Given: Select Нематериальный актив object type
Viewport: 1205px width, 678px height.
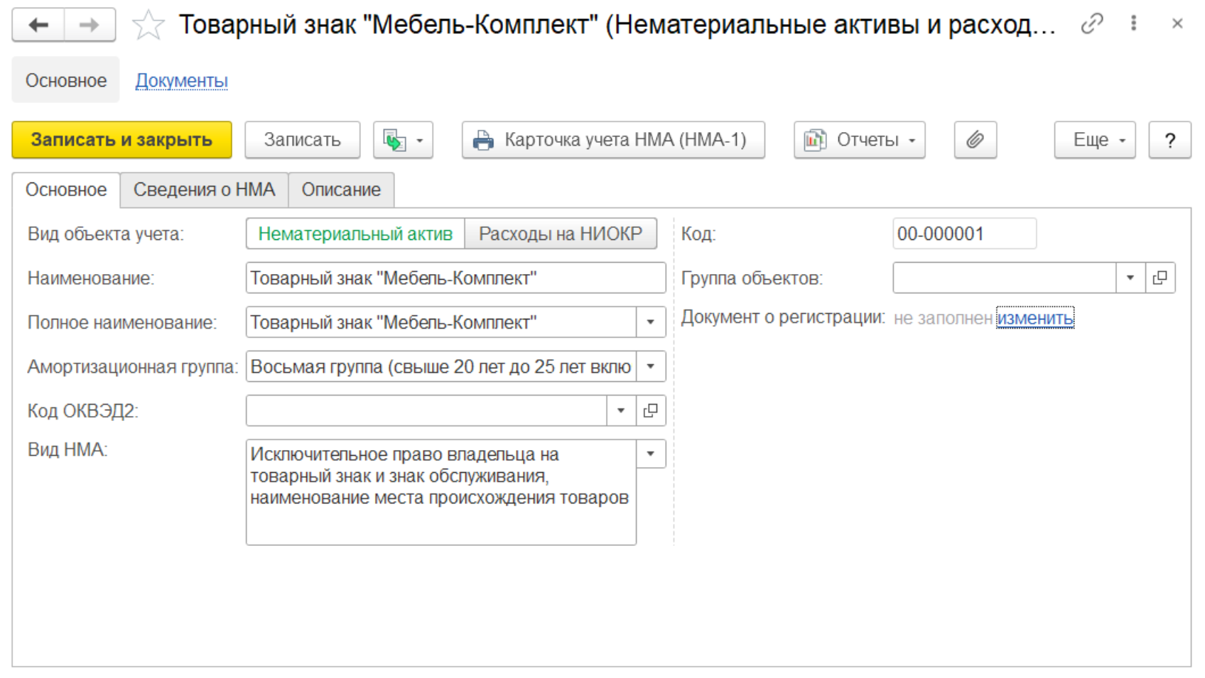Looking at the screenshot, I should click(355, 234).
